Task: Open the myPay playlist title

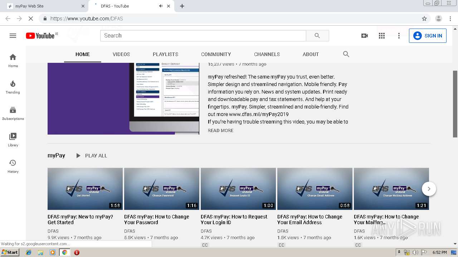Action: point(56,156)
